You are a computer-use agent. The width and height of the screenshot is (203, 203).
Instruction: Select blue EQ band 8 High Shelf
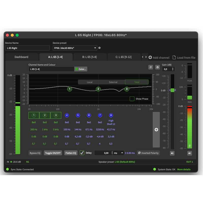[x=111, y=115]
